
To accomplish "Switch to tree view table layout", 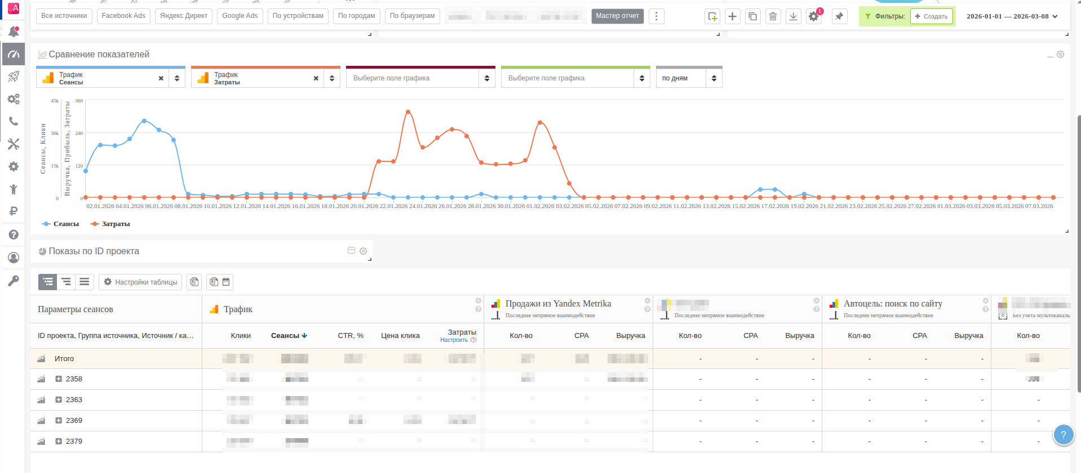I will click(x=48, y=282).
